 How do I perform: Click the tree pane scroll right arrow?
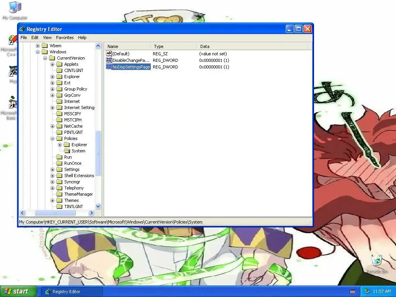(x=92, y=213)
